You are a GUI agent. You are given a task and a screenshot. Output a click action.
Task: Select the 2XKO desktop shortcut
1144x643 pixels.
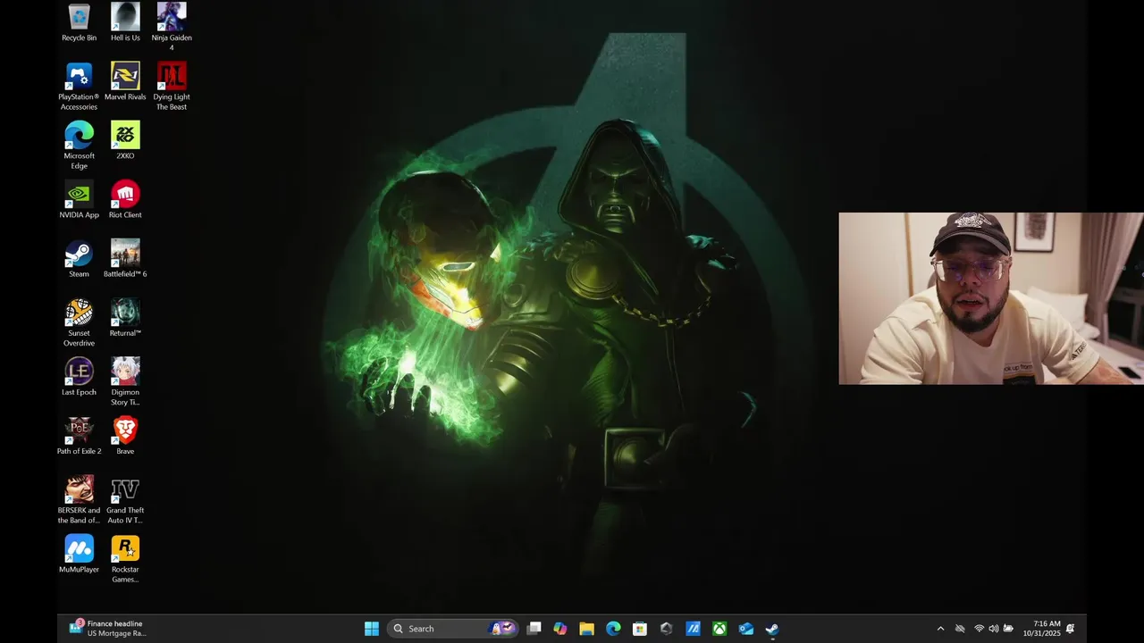tap(125, 140)
